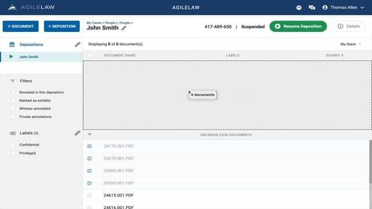Click the edit pencil next to Labels
This screenshot has height=209, width=372.
coord(77,133)
